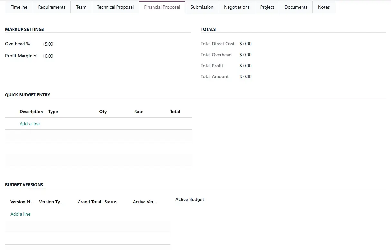Switch to the Timeline tab
The image size is (391, 250).
tap(19, 7)
